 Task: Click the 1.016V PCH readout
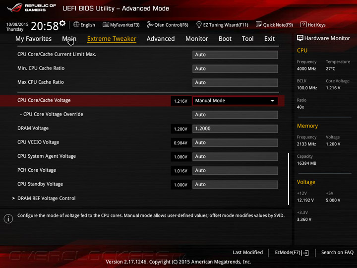[180, 171]
